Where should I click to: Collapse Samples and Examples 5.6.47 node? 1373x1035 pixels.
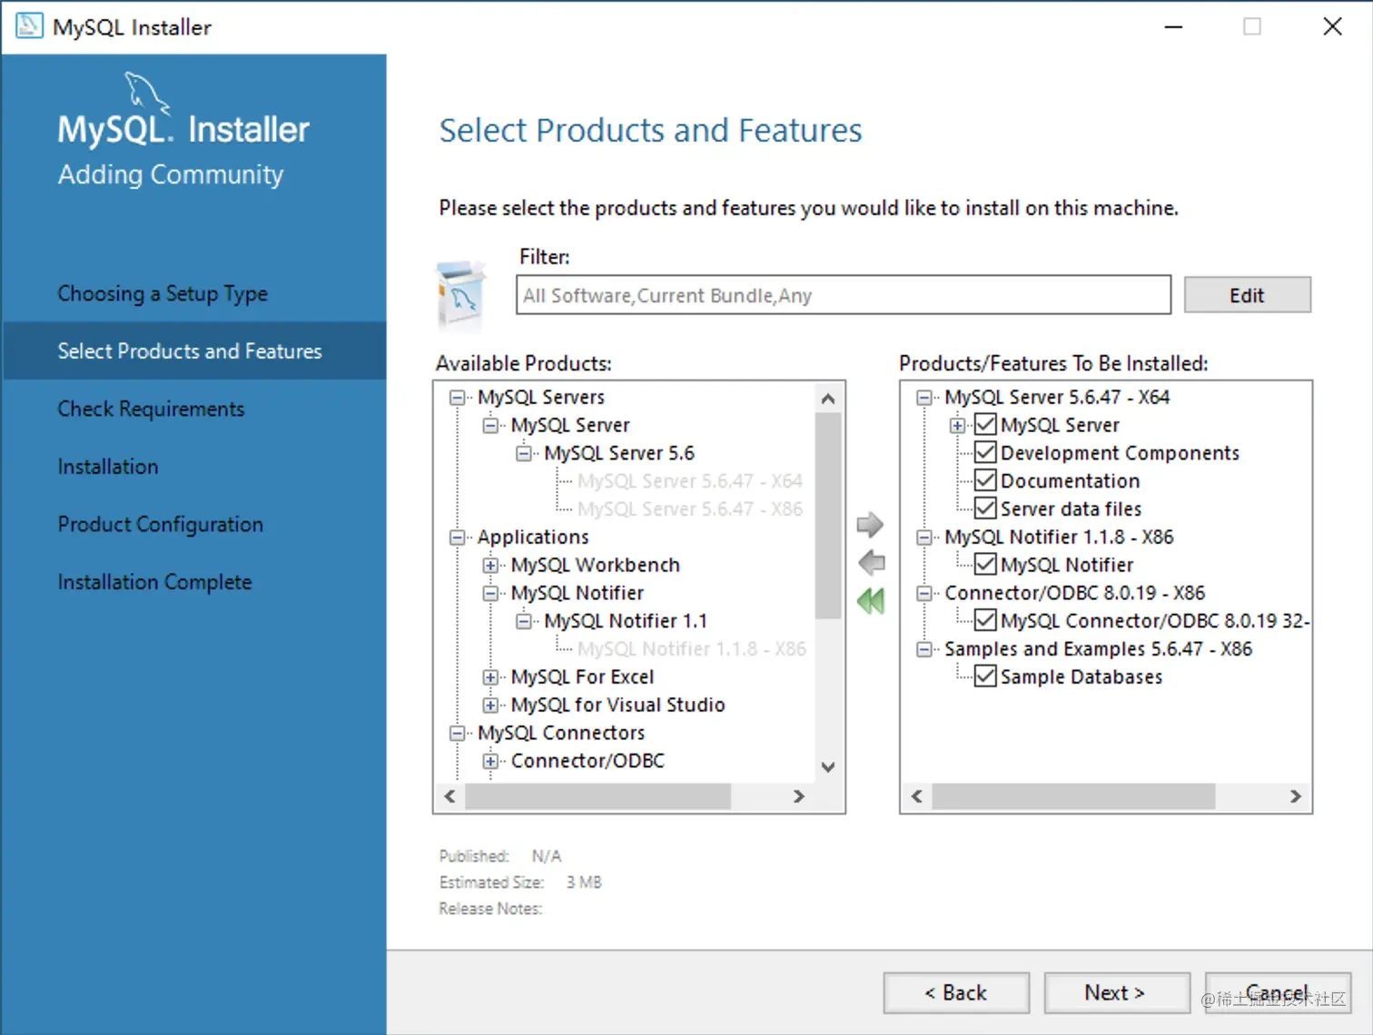click(x=924, y=649)
